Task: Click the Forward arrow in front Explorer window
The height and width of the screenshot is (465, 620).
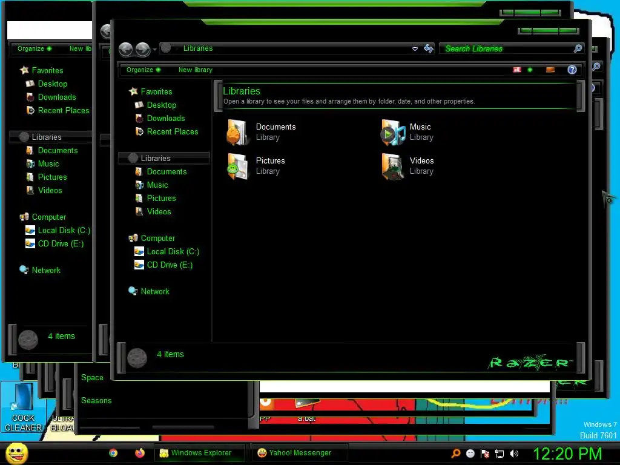Action: 142,50
